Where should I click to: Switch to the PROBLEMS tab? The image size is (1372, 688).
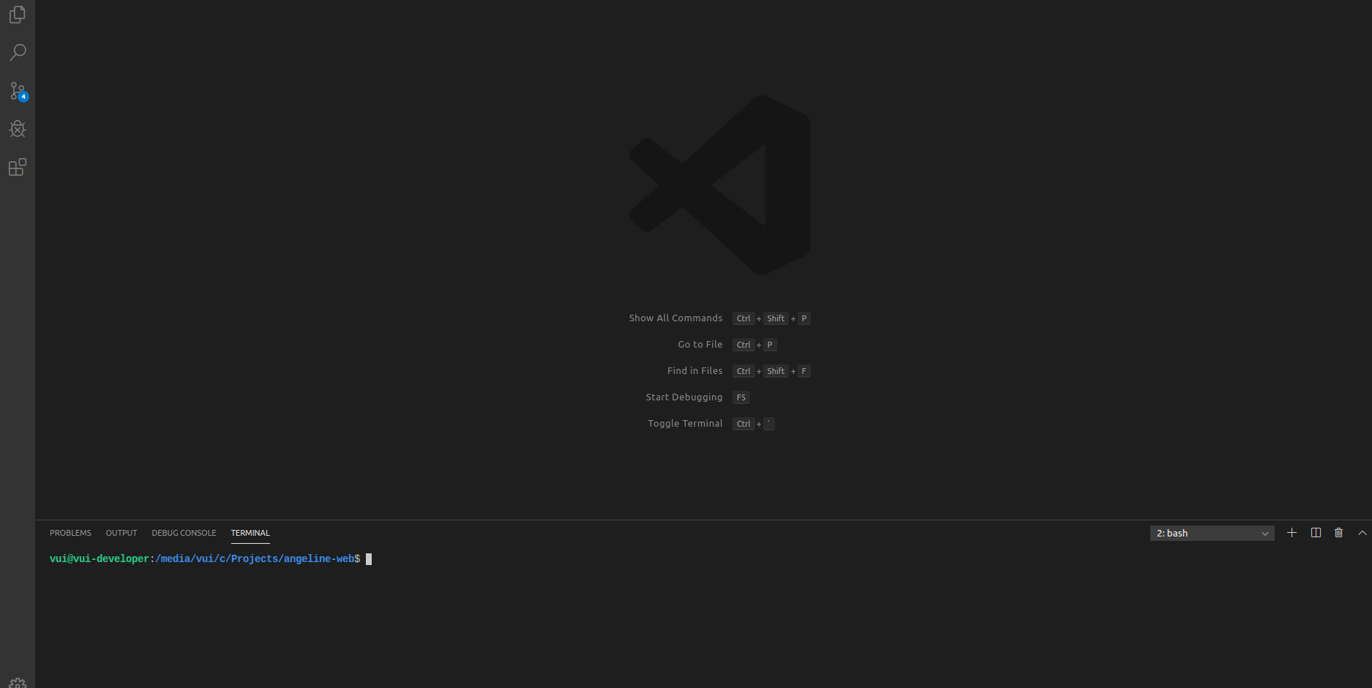coord(70,533)
